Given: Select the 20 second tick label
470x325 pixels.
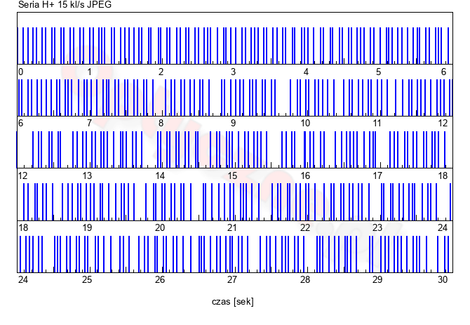Looking at the screenshot, I should [x=159, y=227].
